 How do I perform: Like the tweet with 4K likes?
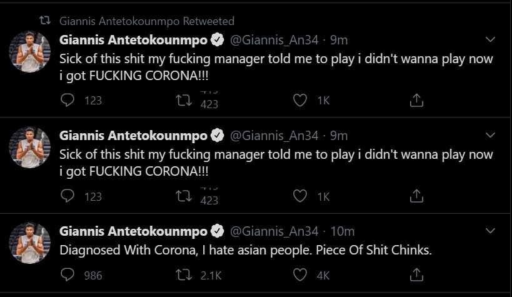(x=301, y=274)
